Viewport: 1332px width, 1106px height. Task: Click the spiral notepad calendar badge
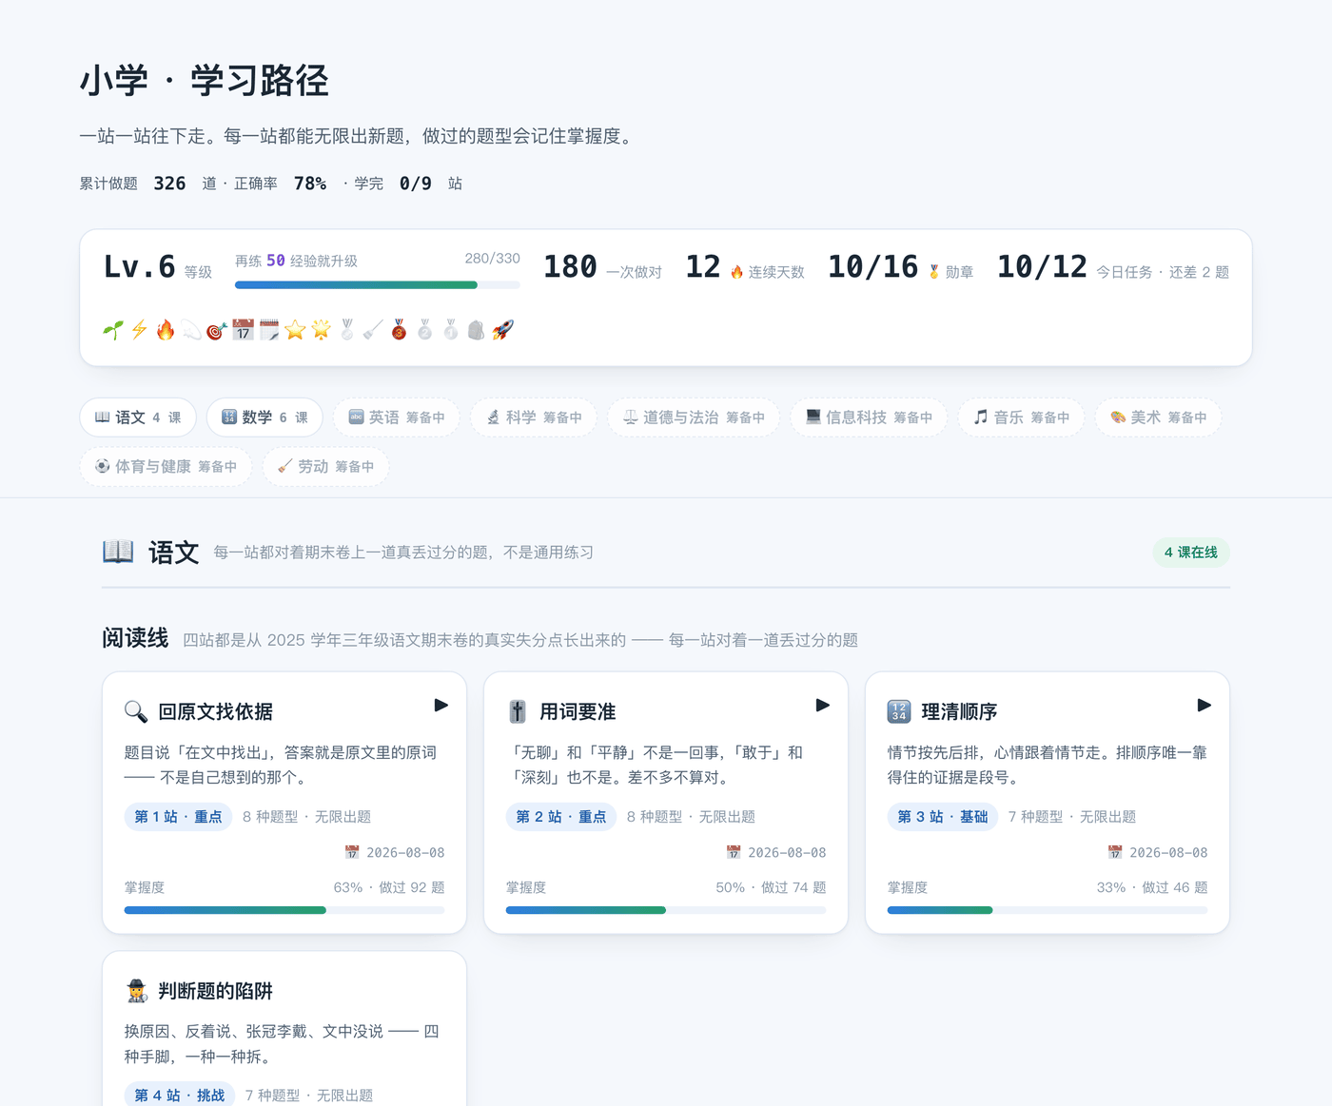pyautogui.click(x=269, y=330)
